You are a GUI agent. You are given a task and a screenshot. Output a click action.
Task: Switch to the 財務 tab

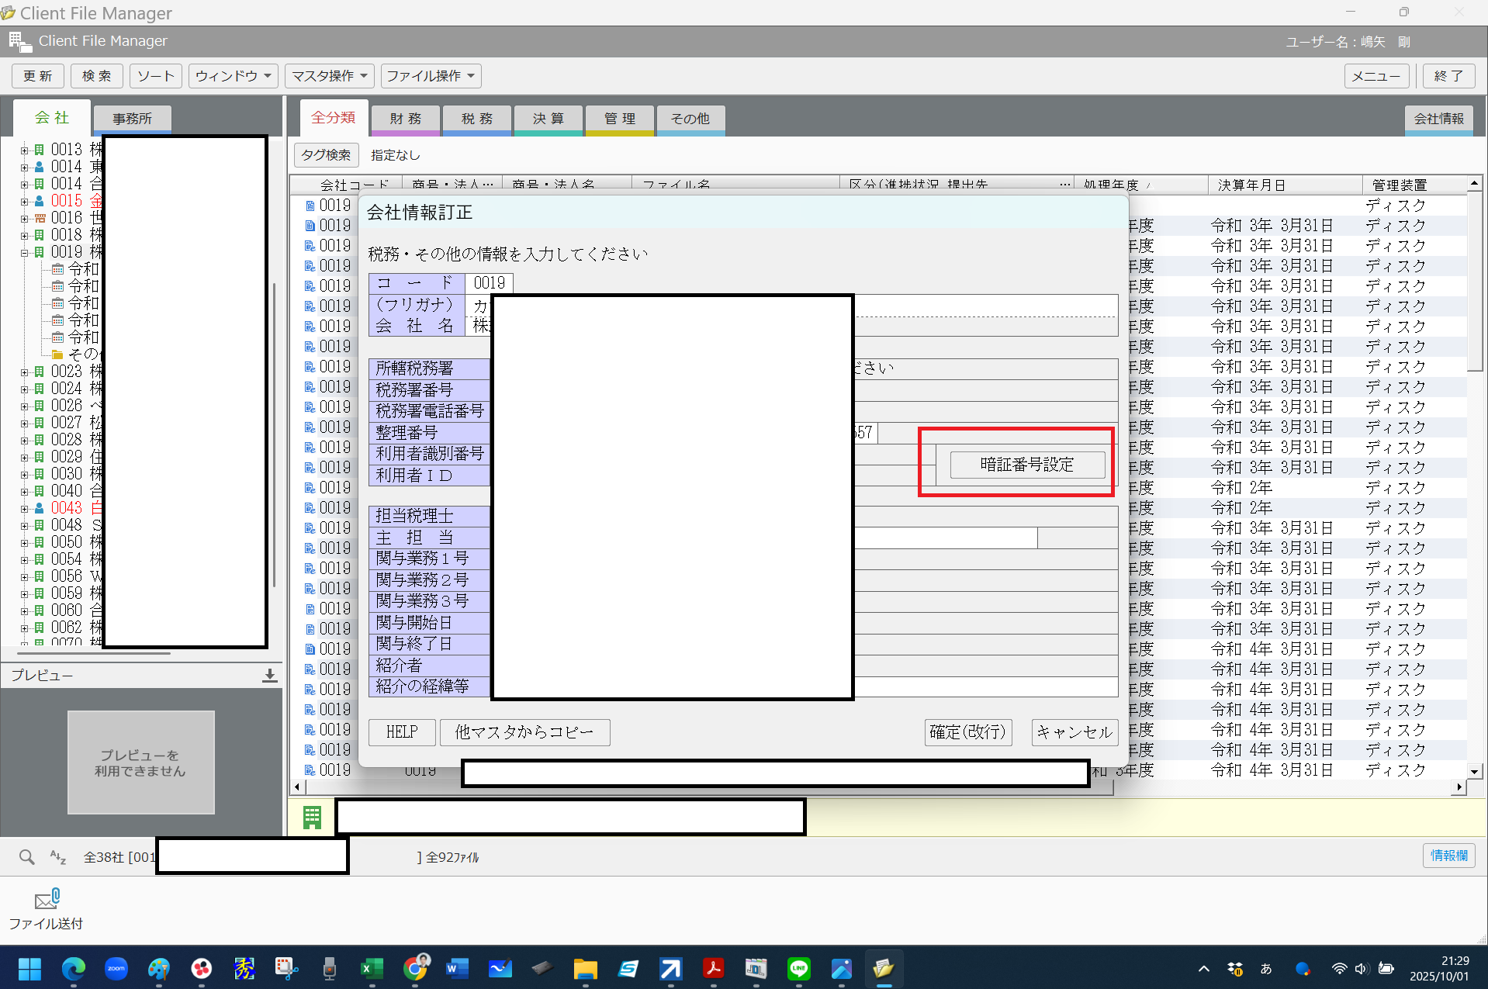coord(406,119)
